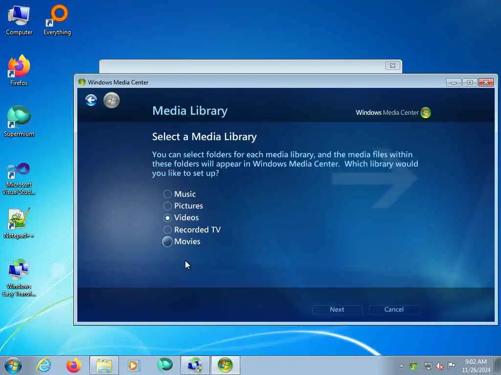Image resolution: width=501 pixels, height=375 pixels.
Task: Select the Videos radio button
Action: pyautogui.click(x=167, y=218)
